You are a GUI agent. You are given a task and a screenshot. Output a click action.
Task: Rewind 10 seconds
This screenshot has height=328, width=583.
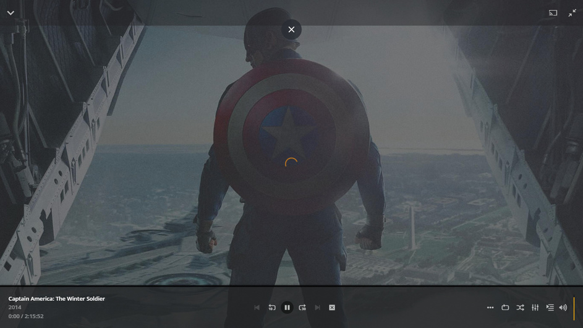point(272,308)
